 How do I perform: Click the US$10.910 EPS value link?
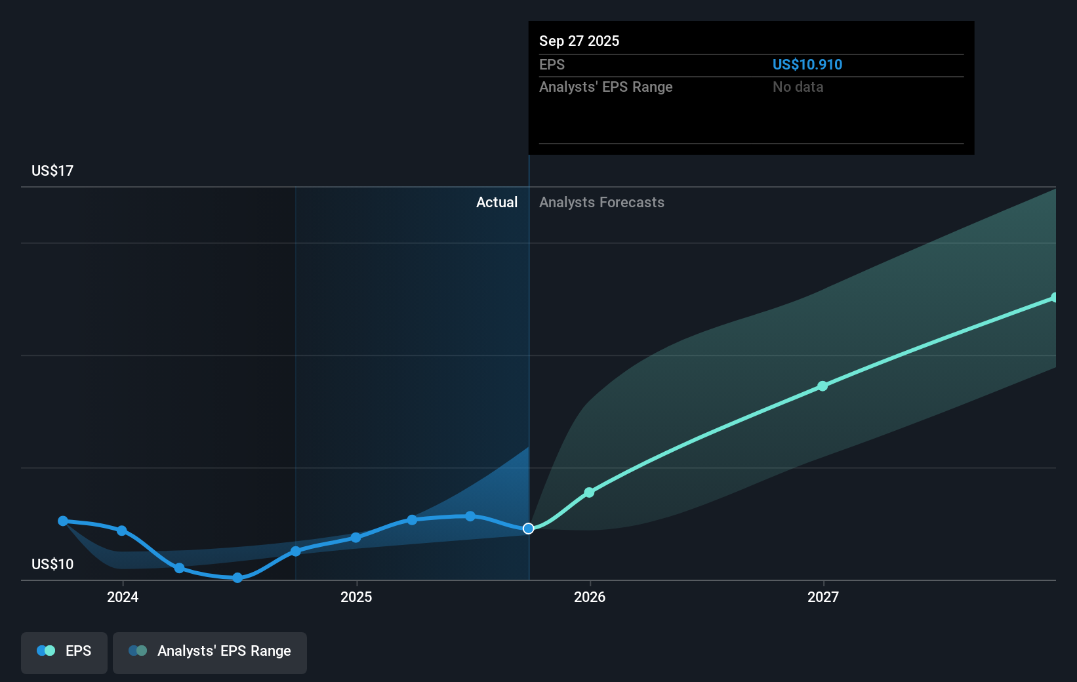pos(807,64)
